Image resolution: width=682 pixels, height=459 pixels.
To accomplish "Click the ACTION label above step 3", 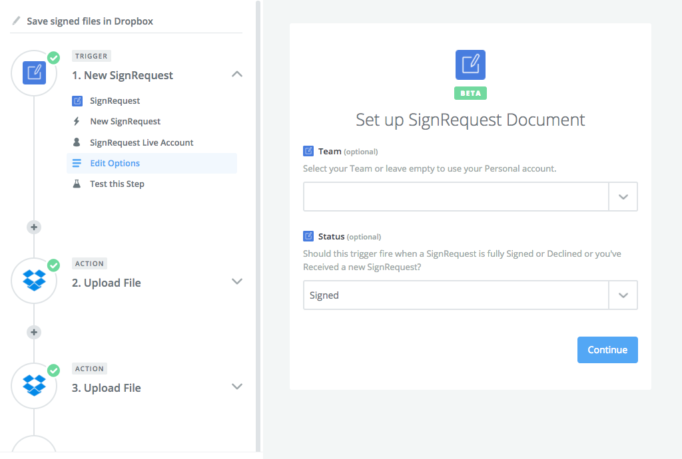I will (x=89, y=369).
